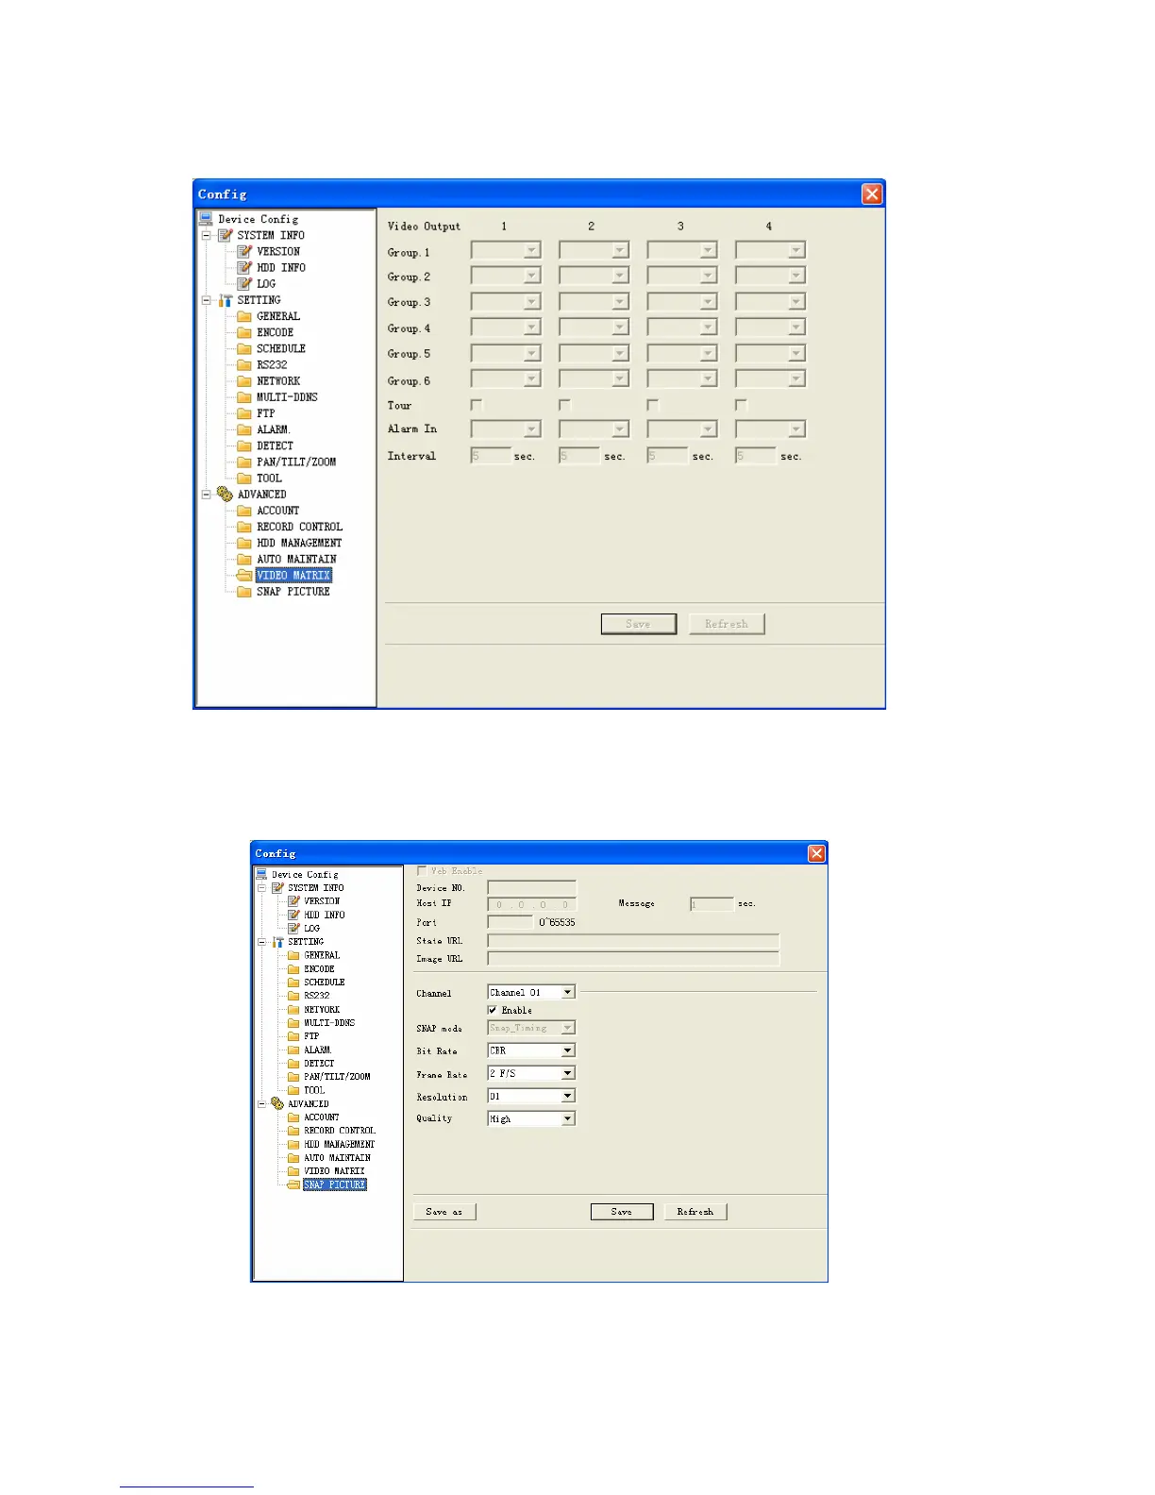Image resolution: width=1155 pixels, height=1495 pixels.
Task: Click Device NO. input field
Action: coord(531,887)
